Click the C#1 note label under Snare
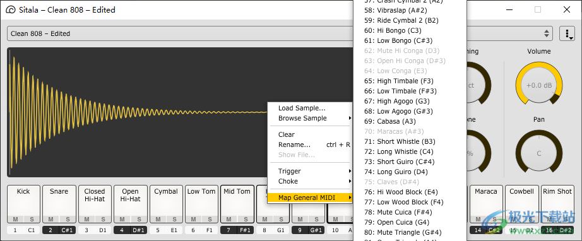The width and height of the screenshot is (582, 241). tap(67, 230)
